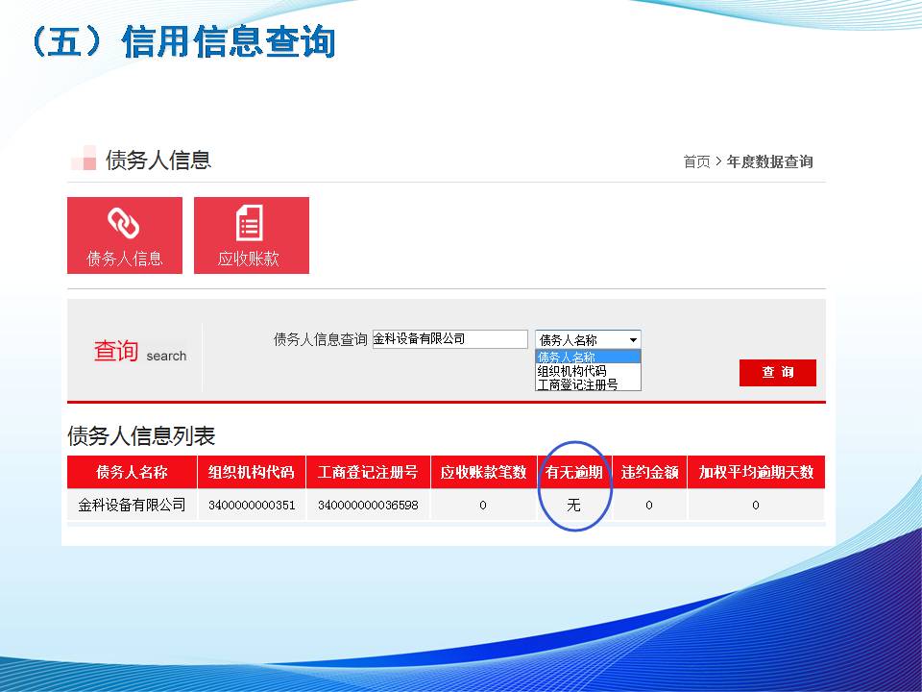This screenshot has width=922, height=692.
Task: Click 年度数据查询 breadcrumb link
Action: tap(769, 161)
